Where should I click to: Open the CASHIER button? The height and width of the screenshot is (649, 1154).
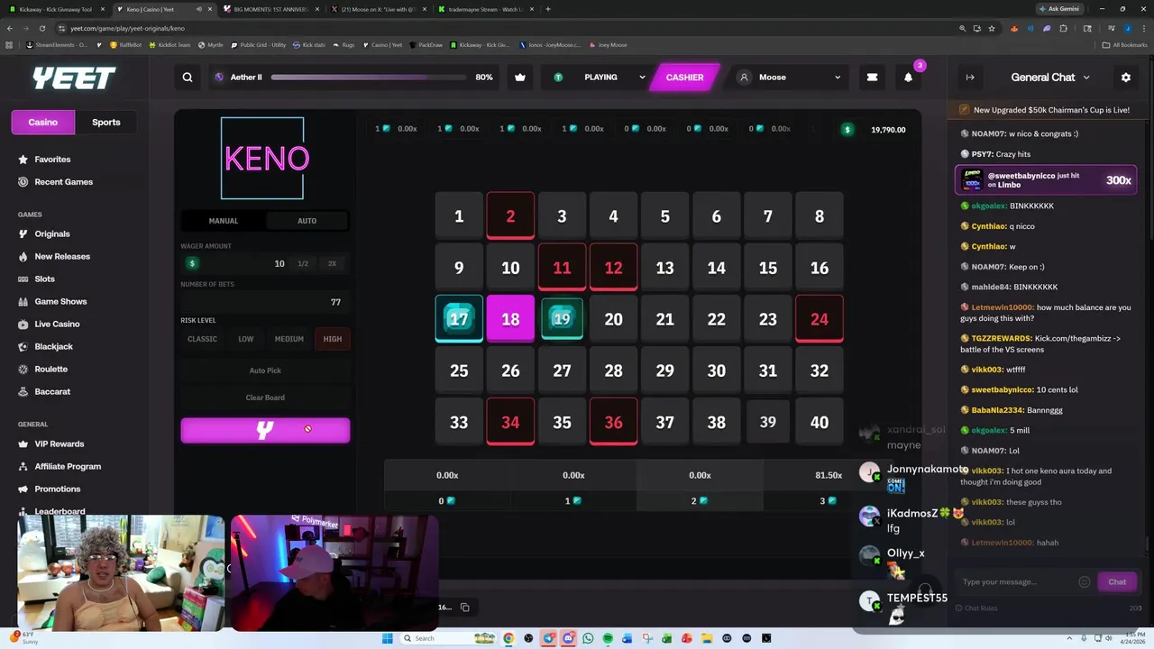click(x=685, y=78)
